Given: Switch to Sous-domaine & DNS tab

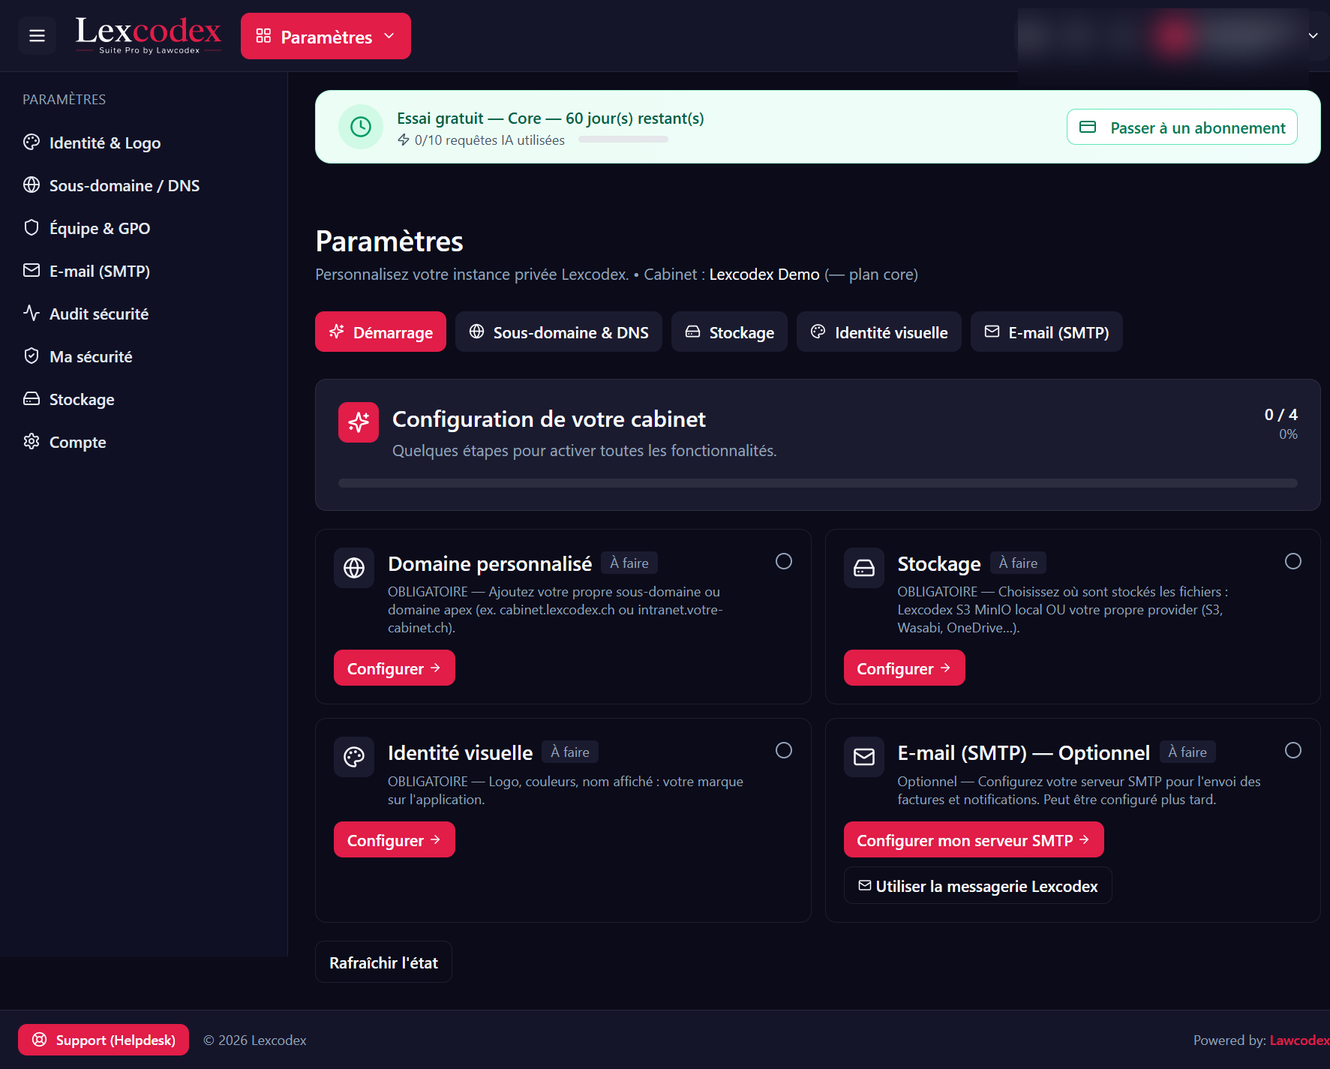Looking at the screenshot, I should click(559, 332).
